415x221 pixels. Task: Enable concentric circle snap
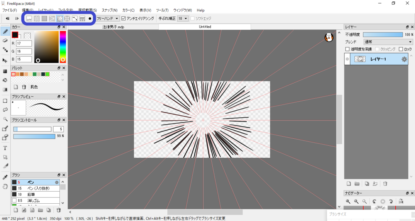click(x=67, y=18)
